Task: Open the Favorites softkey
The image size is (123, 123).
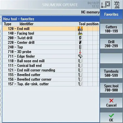Action: coord(111,14)
